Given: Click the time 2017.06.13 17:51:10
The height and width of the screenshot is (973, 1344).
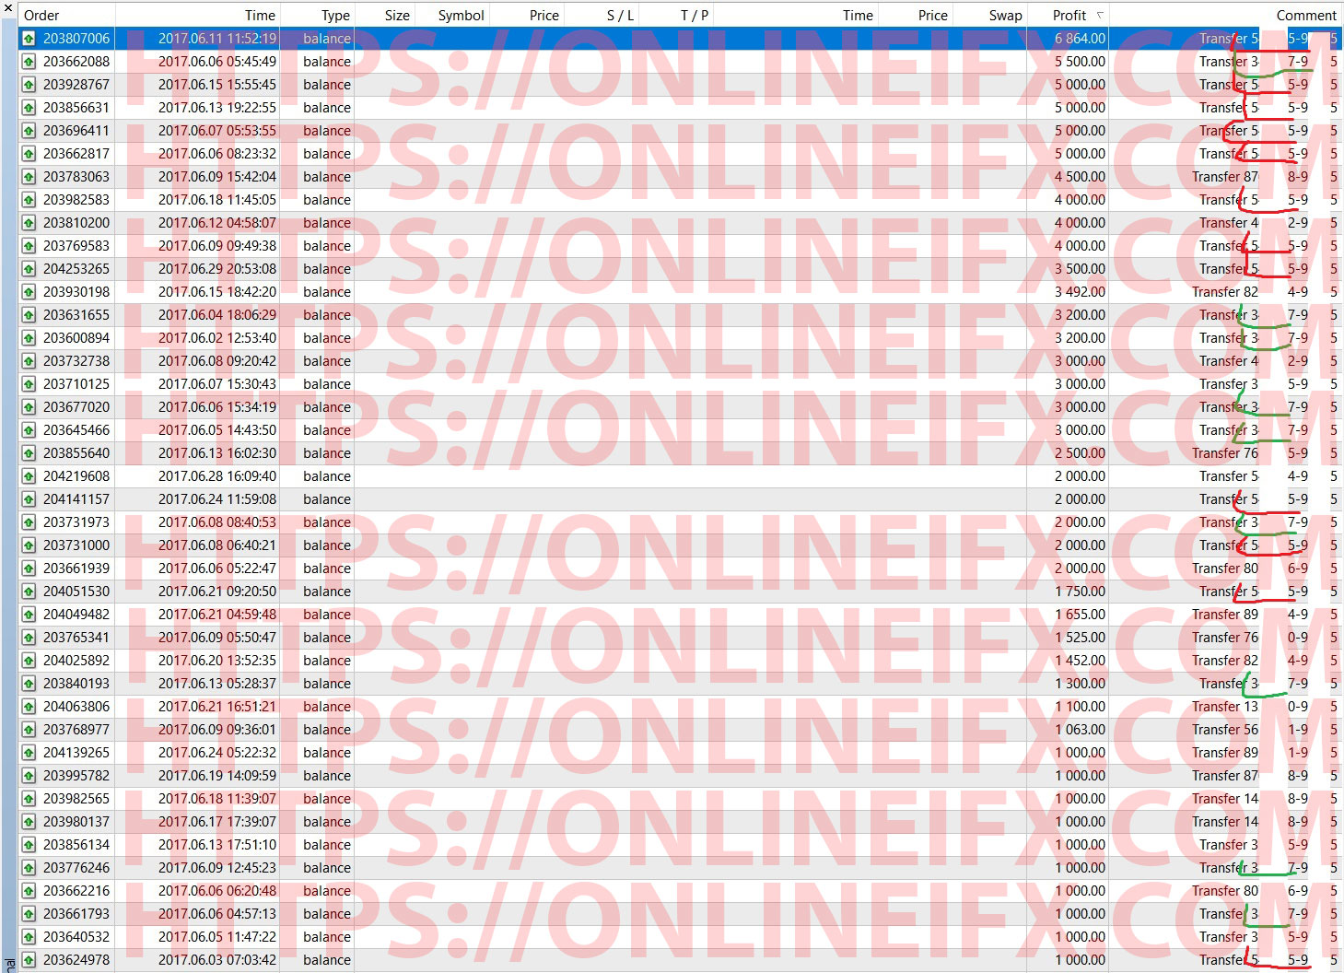Looking at the screenshot, I should [217, 845].
